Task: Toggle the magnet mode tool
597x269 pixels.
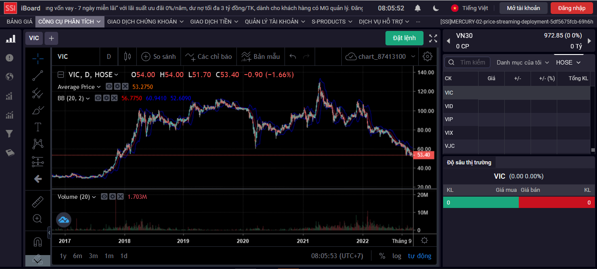Action: click(38, 242)
